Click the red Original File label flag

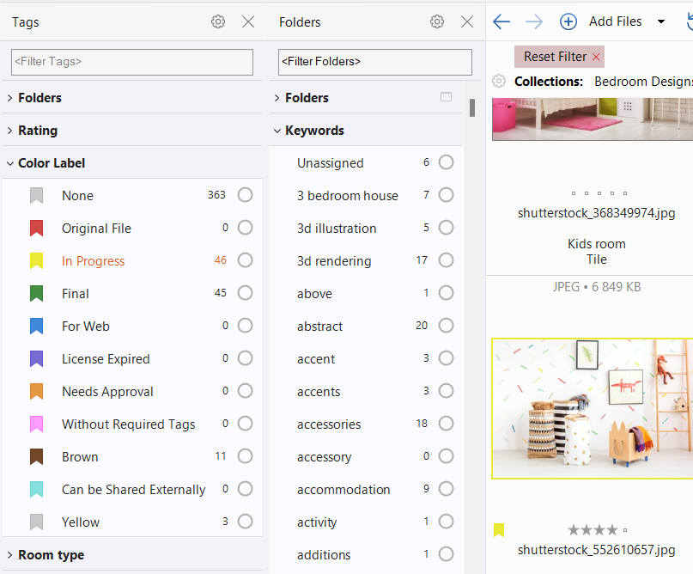(x=36, y=229)
